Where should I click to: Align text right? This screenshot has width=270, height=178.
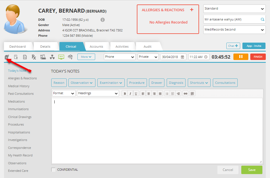point(154,94)
